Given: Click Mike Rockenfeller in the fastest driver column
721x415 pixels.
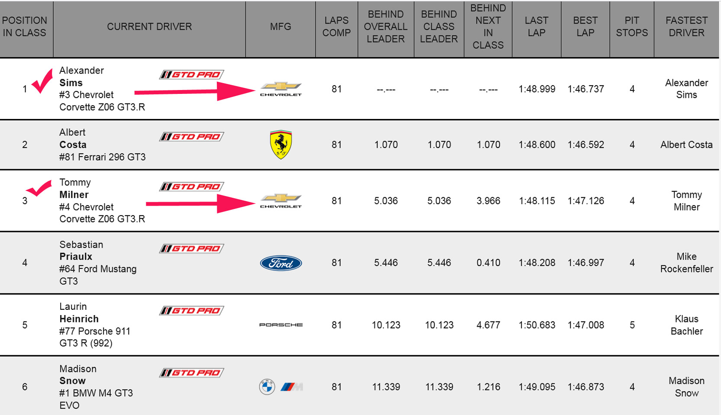Looking at the screenshot, I should [686, 263].
